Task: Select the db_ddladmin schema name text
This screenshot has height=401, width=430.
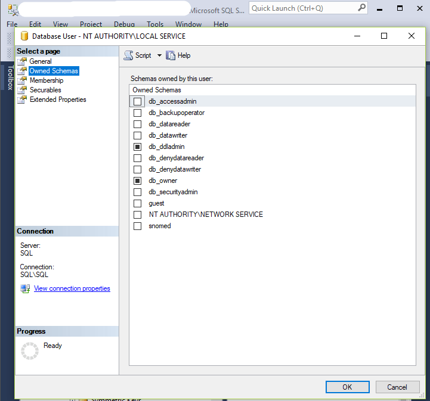Action: [x=167, y=147]
